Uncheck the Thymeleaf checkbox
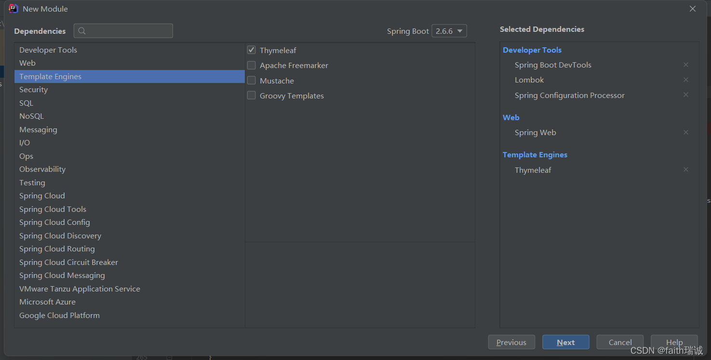 252,50
